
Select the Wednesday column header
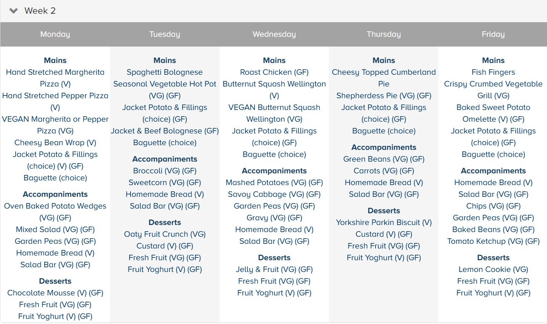tap(274, 34)
